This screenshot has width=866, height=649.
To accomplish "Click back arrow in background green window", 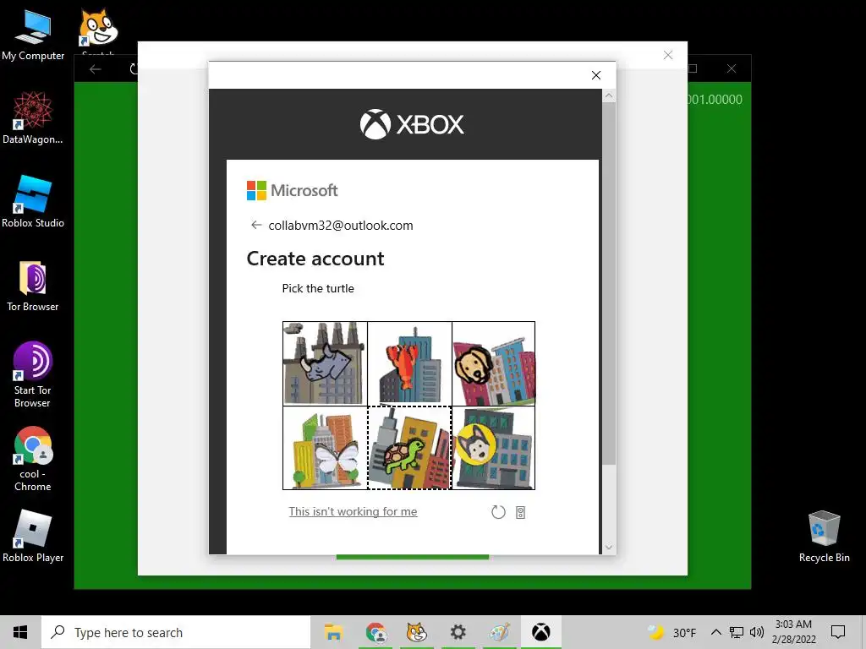I will click(x=95, y=69).
